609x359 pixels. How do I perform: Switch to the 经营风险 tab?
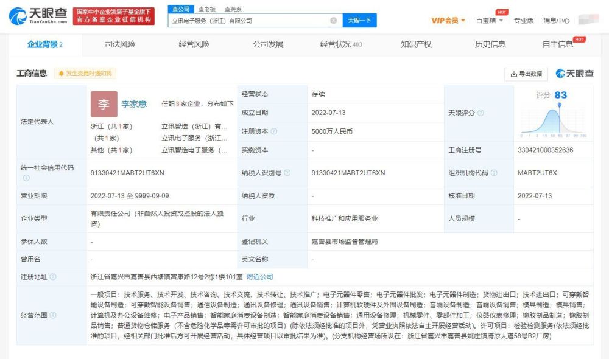pos(194,44)
